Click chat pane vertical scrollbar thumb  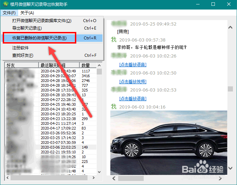click(x=230, y=89)
